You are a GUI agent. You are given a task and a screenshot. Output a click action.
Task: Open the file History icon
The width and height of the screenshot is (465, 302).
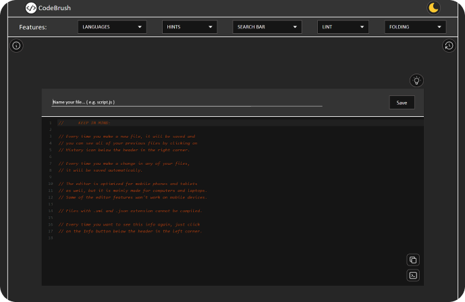(x=449, y=46)
